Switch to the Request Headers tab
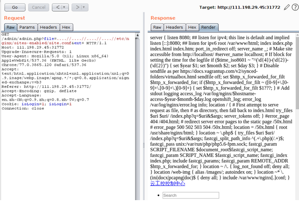This screenshot has height=202, width=299. pyautogui.click(x=49, y=27)
